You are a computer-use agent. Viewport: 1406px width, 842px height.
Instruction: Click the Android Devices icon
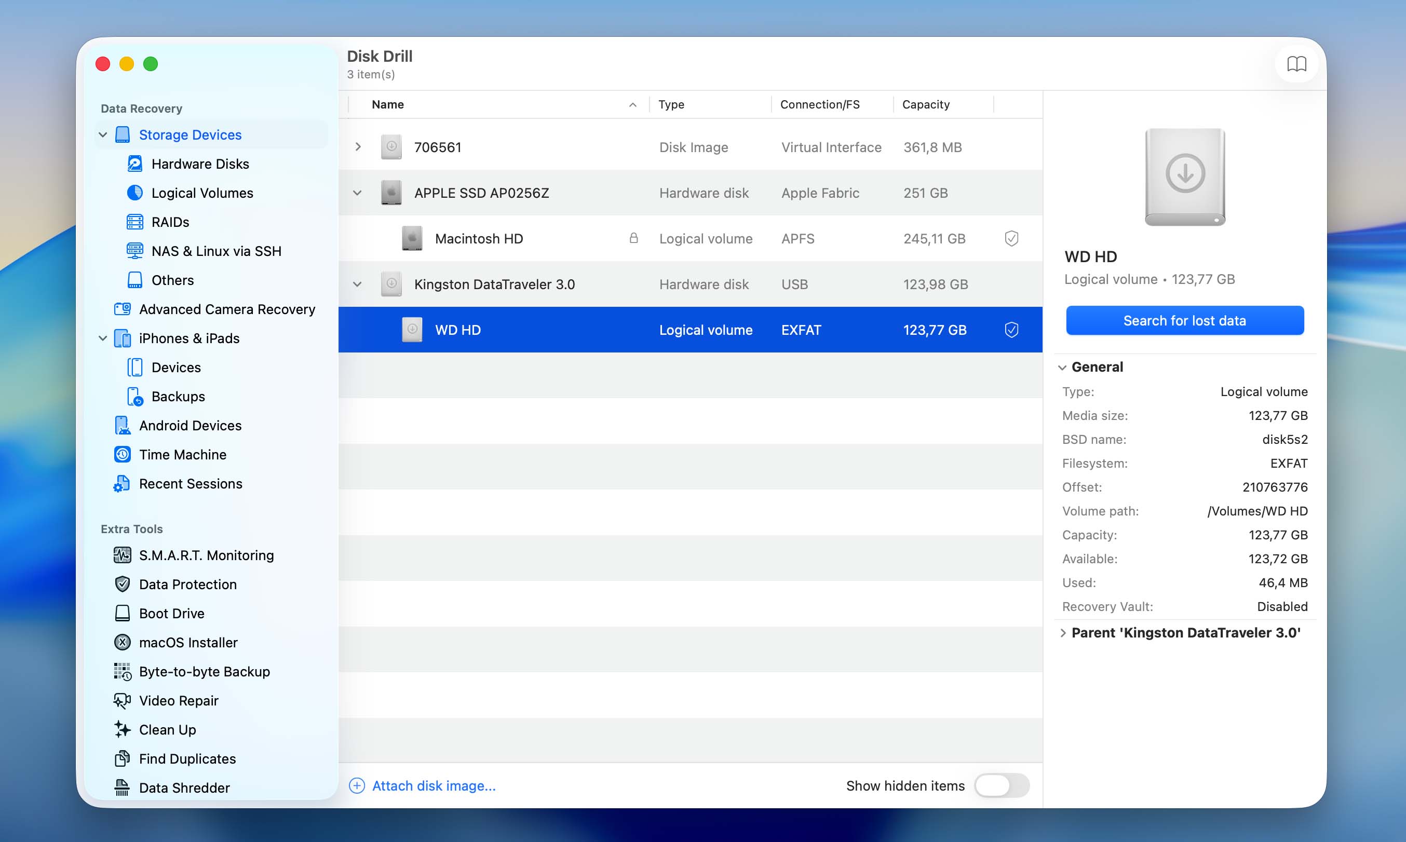(122, 425)
